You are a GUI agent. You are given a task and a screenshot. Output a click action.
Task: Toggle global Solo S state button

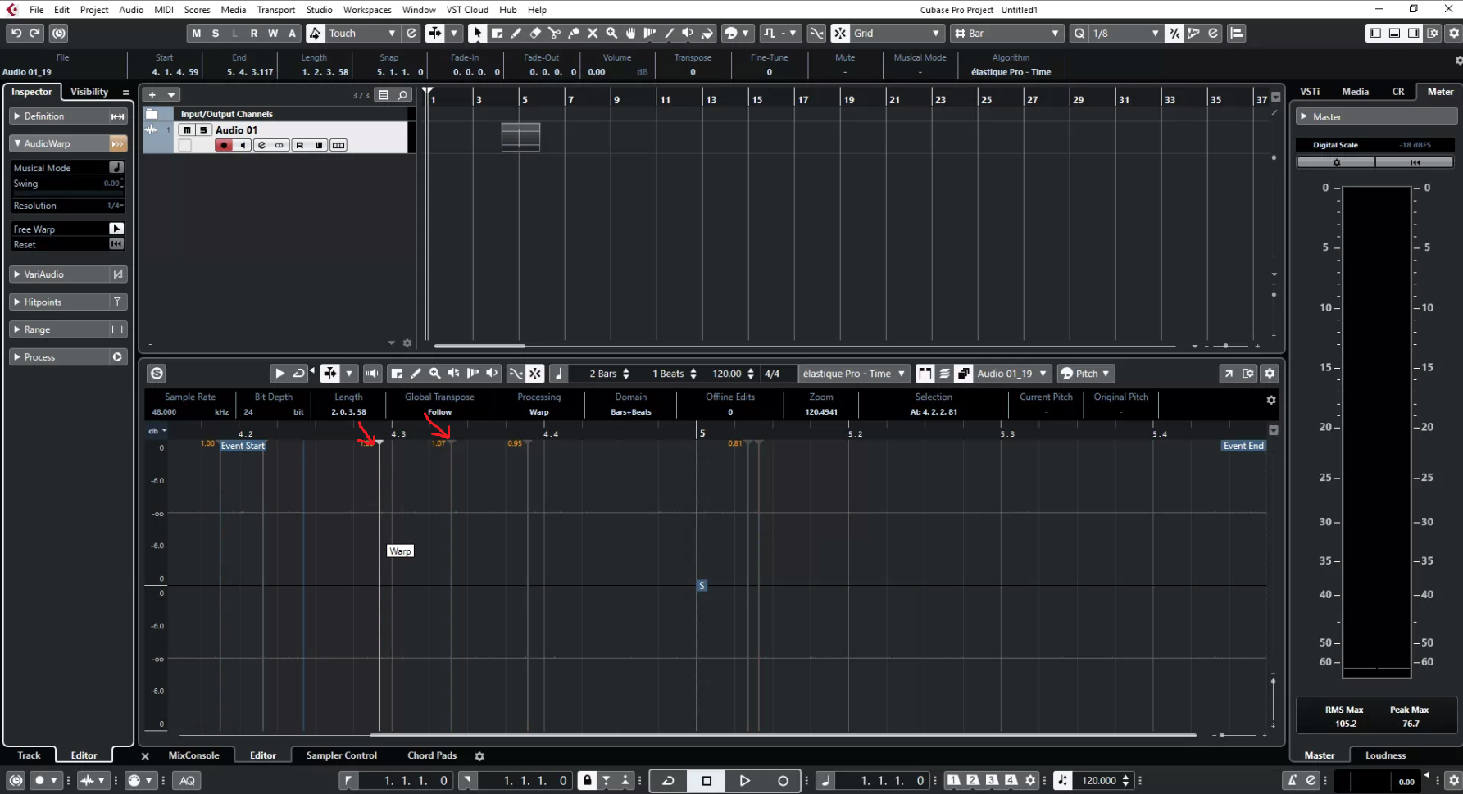[x=216, y=33]
